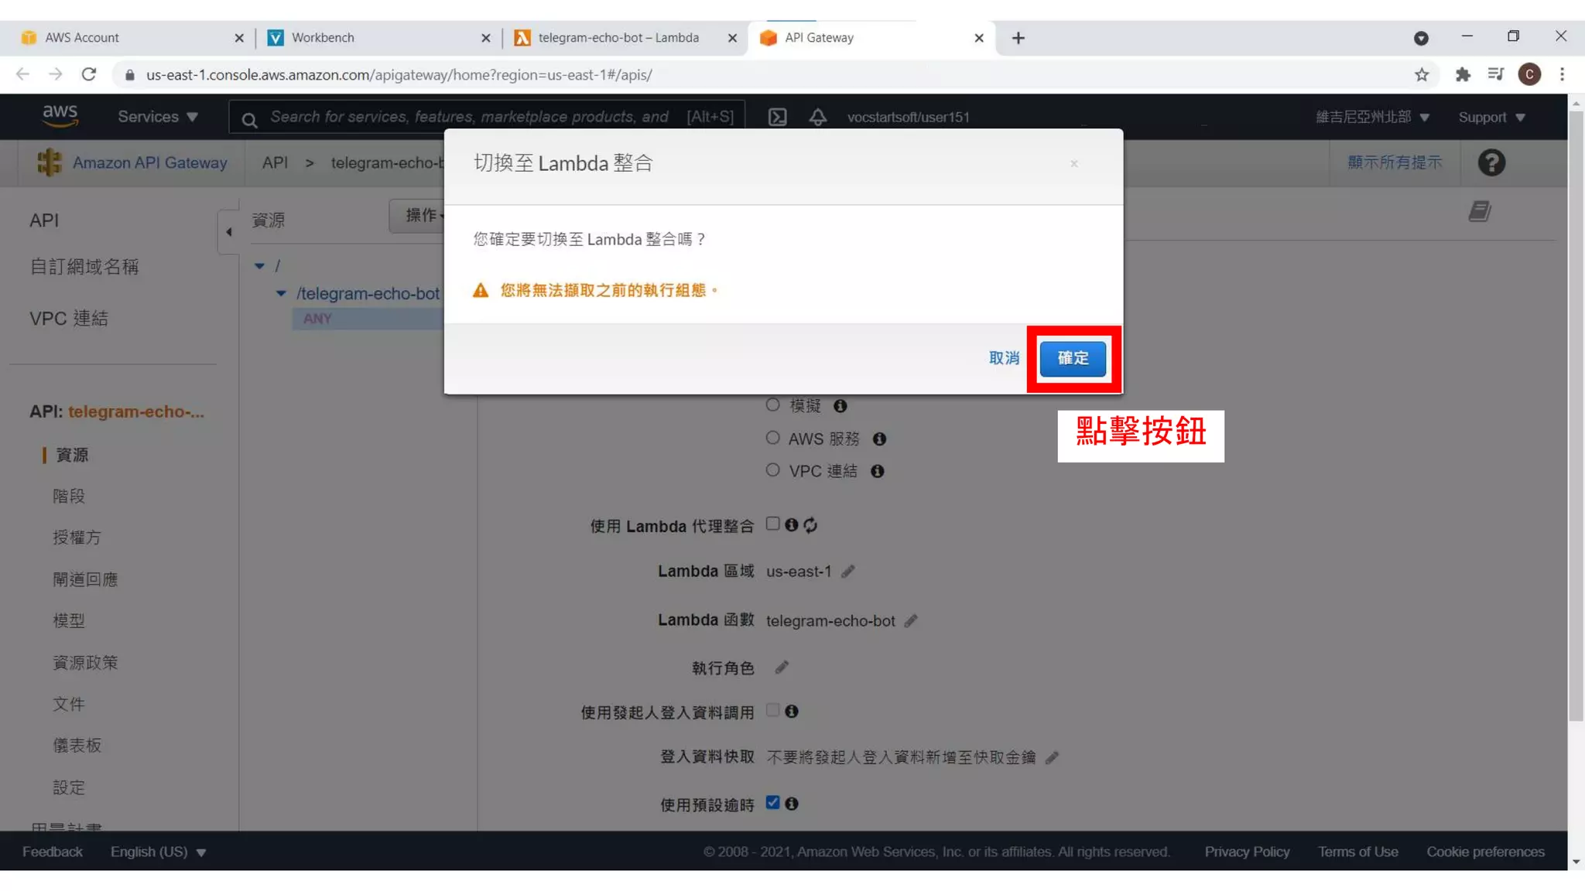Image resolution: width=1585 pixels, height=891 pixels.
Task: Collapse the sidebar with the arrow handle
Action: (228, 231)
